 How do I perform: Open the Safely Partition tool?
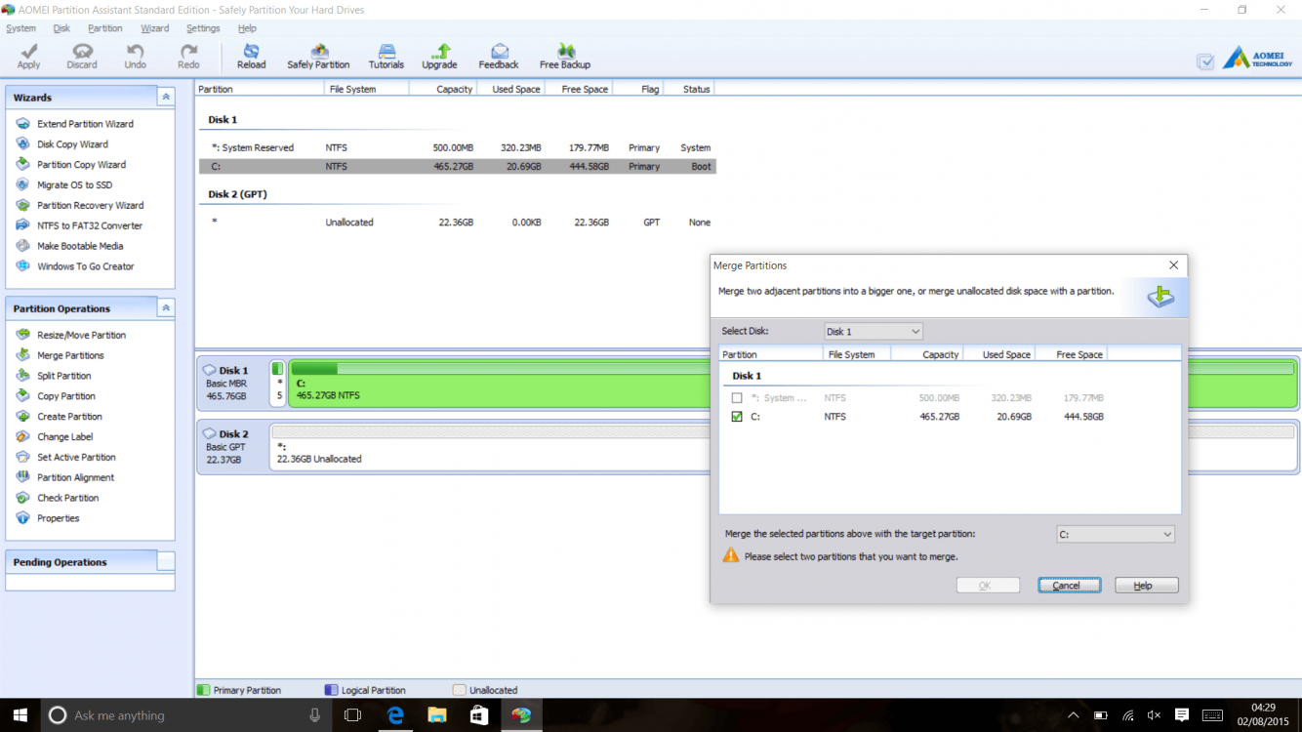tap(318, 56)
